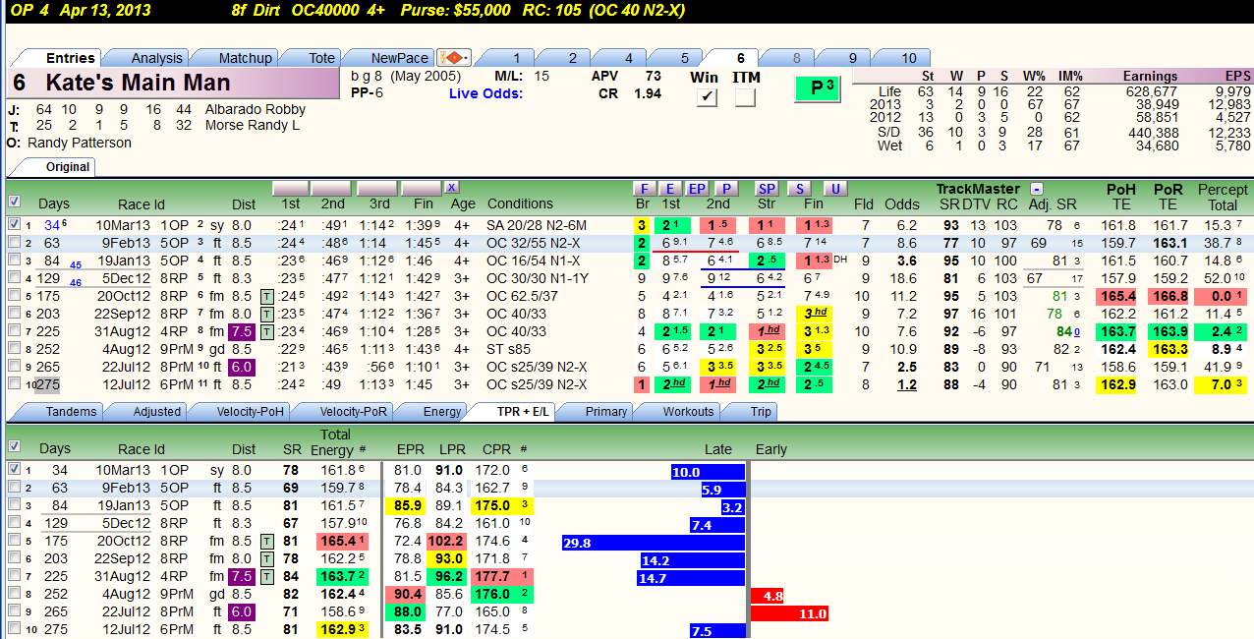Select the S running style button
The height and width of the screenshot is (639, 1254).
799,189
